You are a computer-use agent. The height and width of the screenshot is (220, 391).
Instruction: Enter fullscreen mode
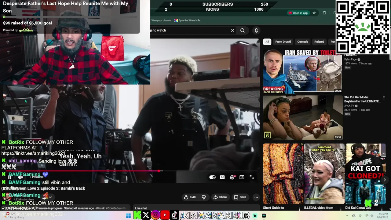pyautogui.click(x=252, y=177)
